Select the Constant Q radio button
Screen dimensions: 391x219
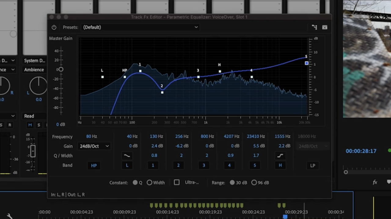tap(135, 182)
